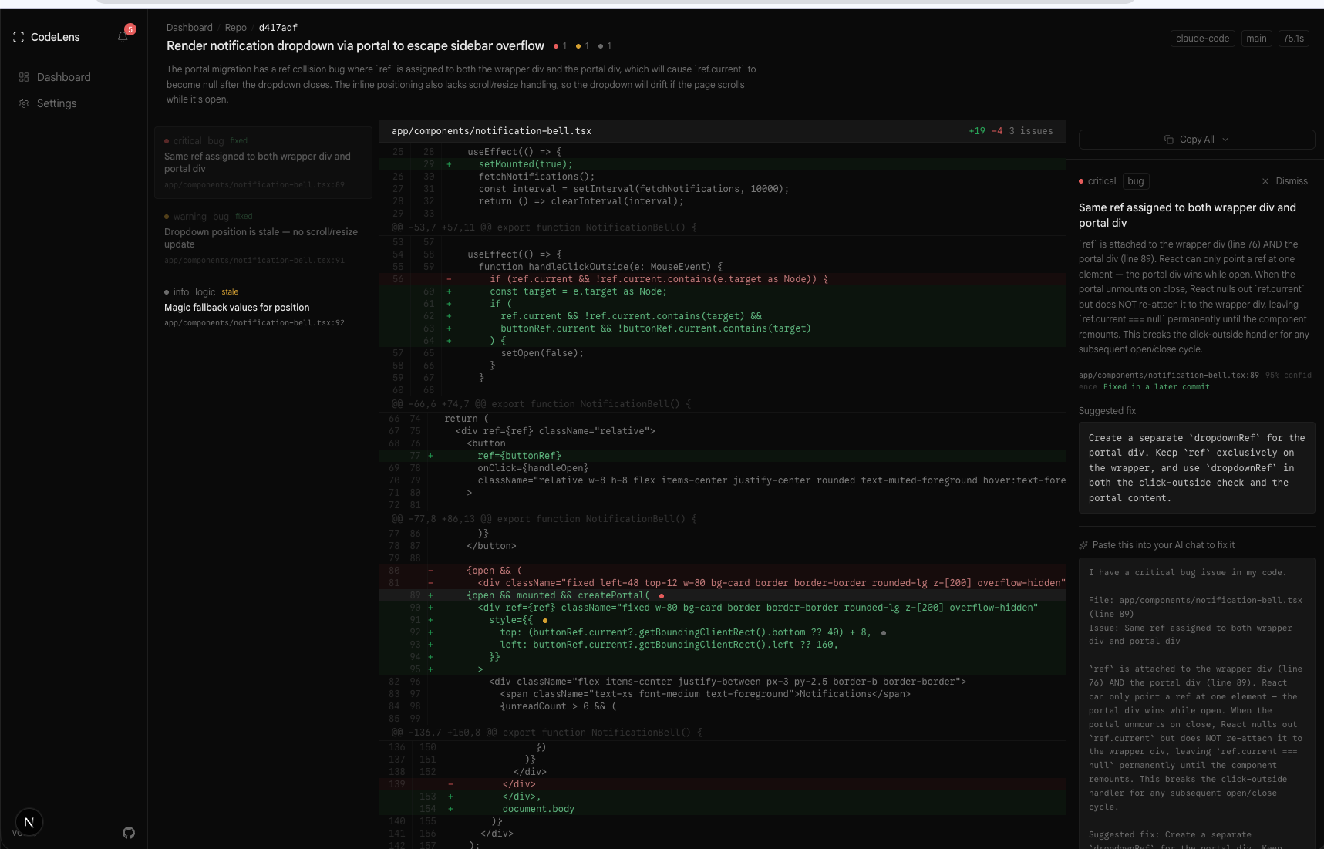Image resolution: width=1324 pixels, height=849 pixels.
Task: Click the Suggested fix text box
Action: pos(1197,467)
